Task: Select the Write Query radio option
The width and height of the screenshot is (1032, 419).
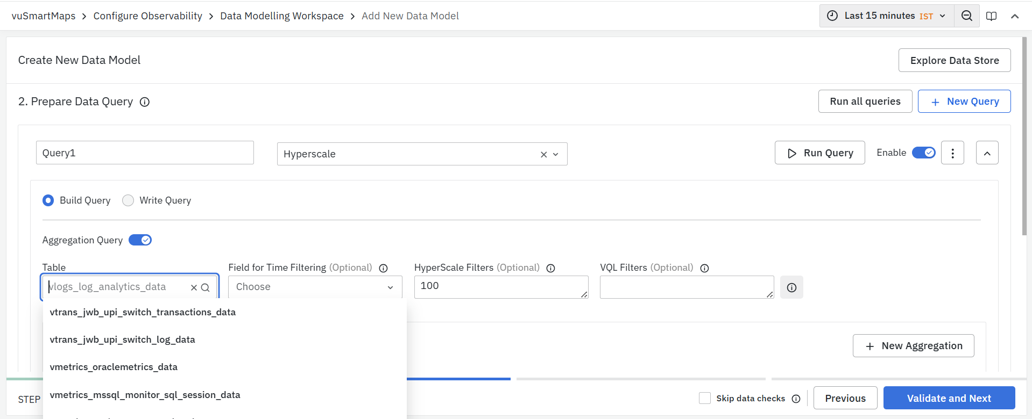Action: coord(128,200)
